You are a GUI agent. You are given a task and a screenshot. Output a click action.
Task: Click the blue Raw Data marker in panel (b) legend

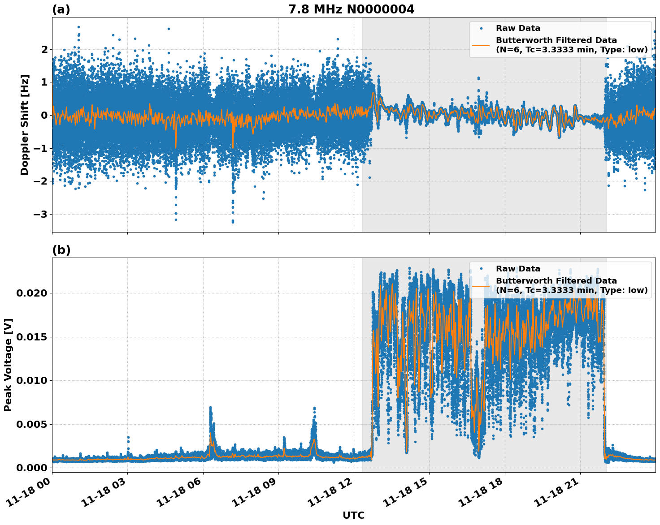pyautogui.click(x=481, y=269)
